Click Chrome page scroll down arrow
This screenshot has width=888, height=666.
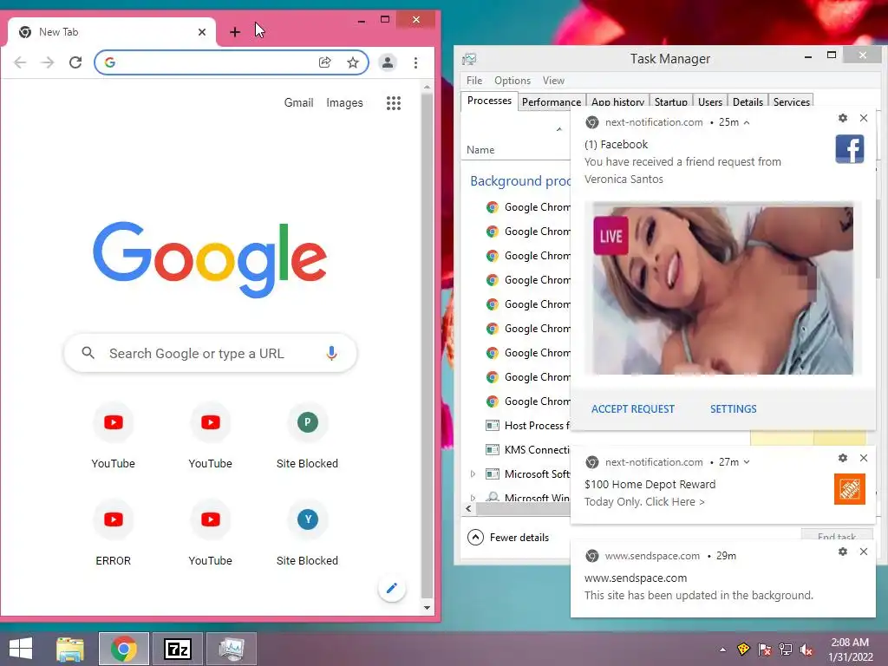point(427,608)
